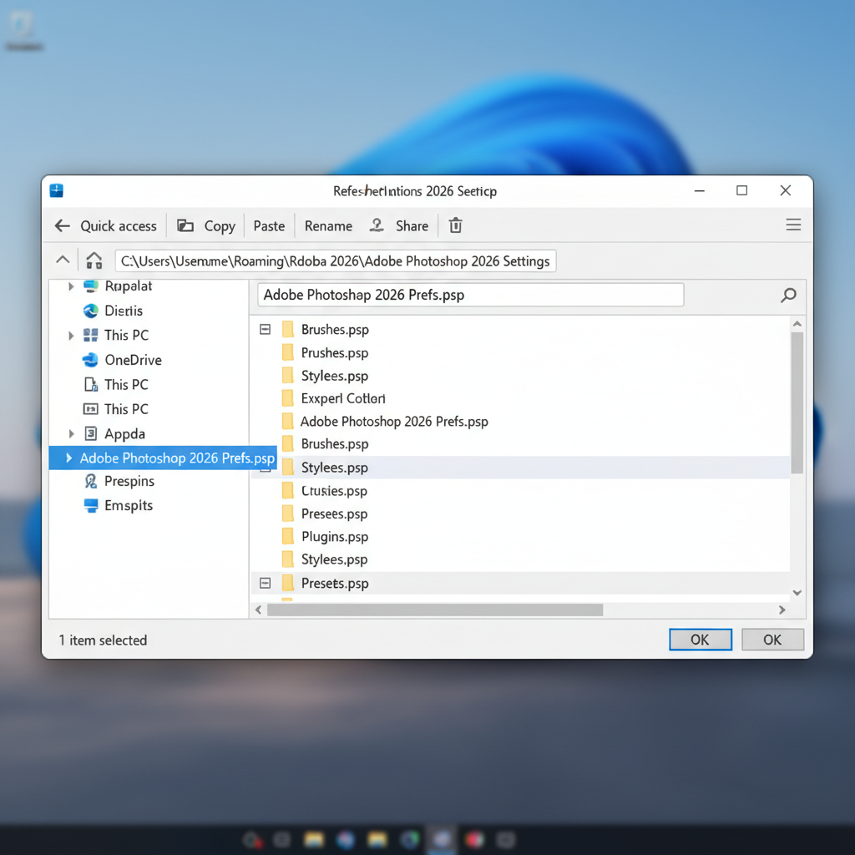Viewport: 855px width, 855px height.
Task: Select the OneDrive cloud icon in sidebar
Action: coord(91,360)
